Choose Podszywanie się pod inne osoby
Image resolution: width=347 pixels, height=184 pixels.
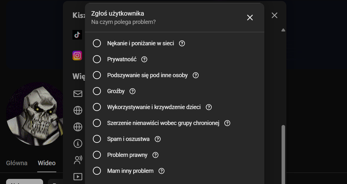(x=97, y=75)
